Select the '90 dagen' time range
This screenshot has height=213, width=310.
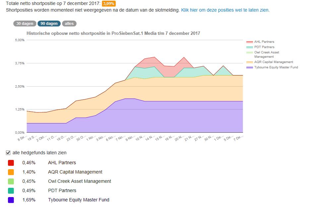(49, 24)
